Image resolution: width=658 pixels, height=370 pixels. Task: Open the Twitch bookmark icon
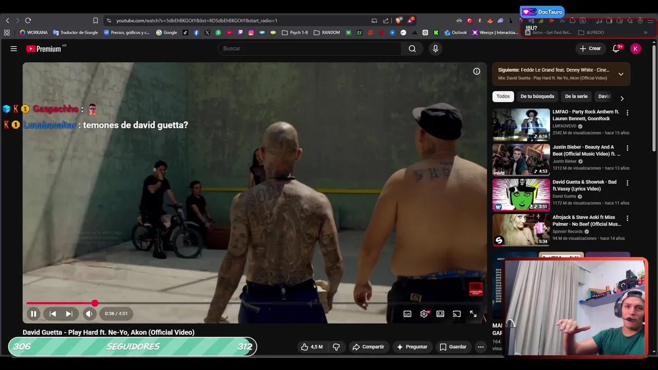(240, 32)
